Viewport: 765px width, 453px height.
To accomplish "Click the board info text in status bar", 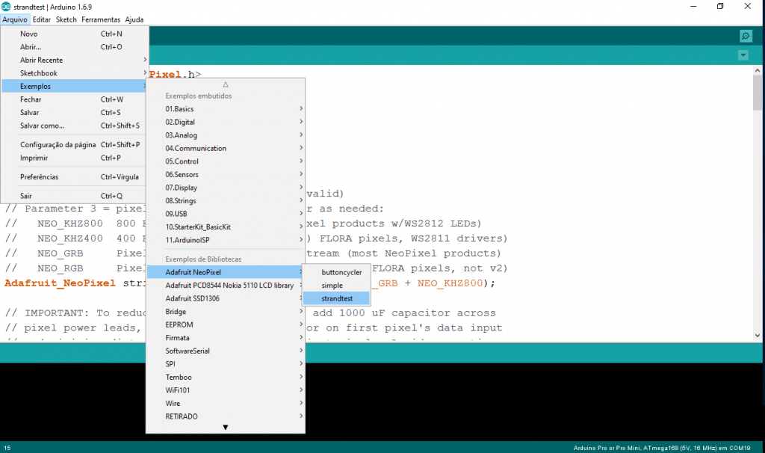I will click(x=662, y=448).
